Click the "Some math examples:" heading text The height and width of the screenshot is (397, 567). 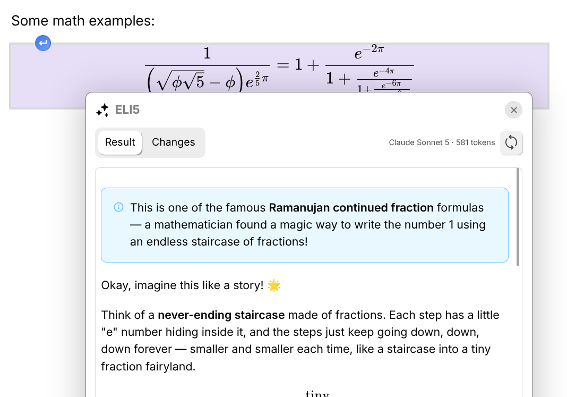(83, 21)
